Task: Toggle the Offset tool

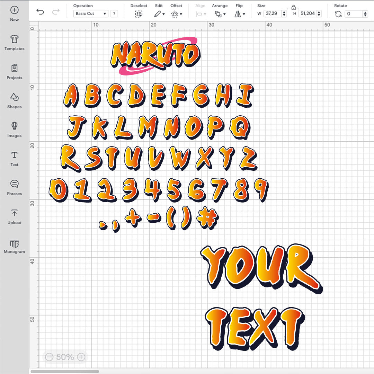Action: click(x=176, y=14)
